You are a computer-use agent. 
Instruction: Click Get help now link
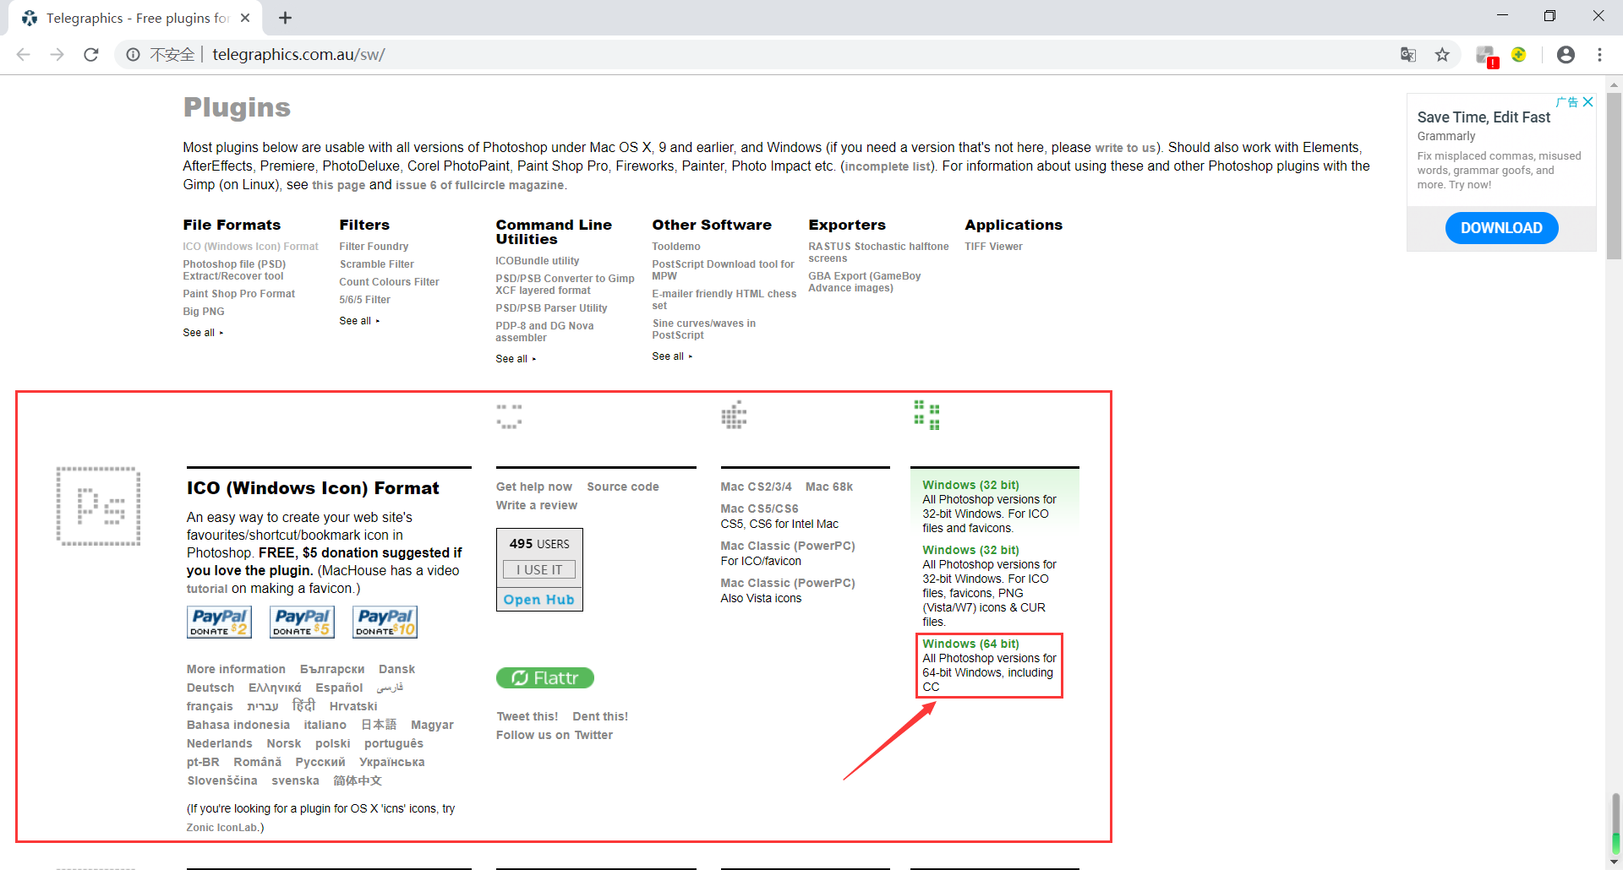[534, 487]
